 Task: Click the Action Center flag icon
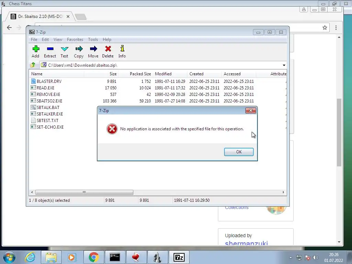coord(307,257)
